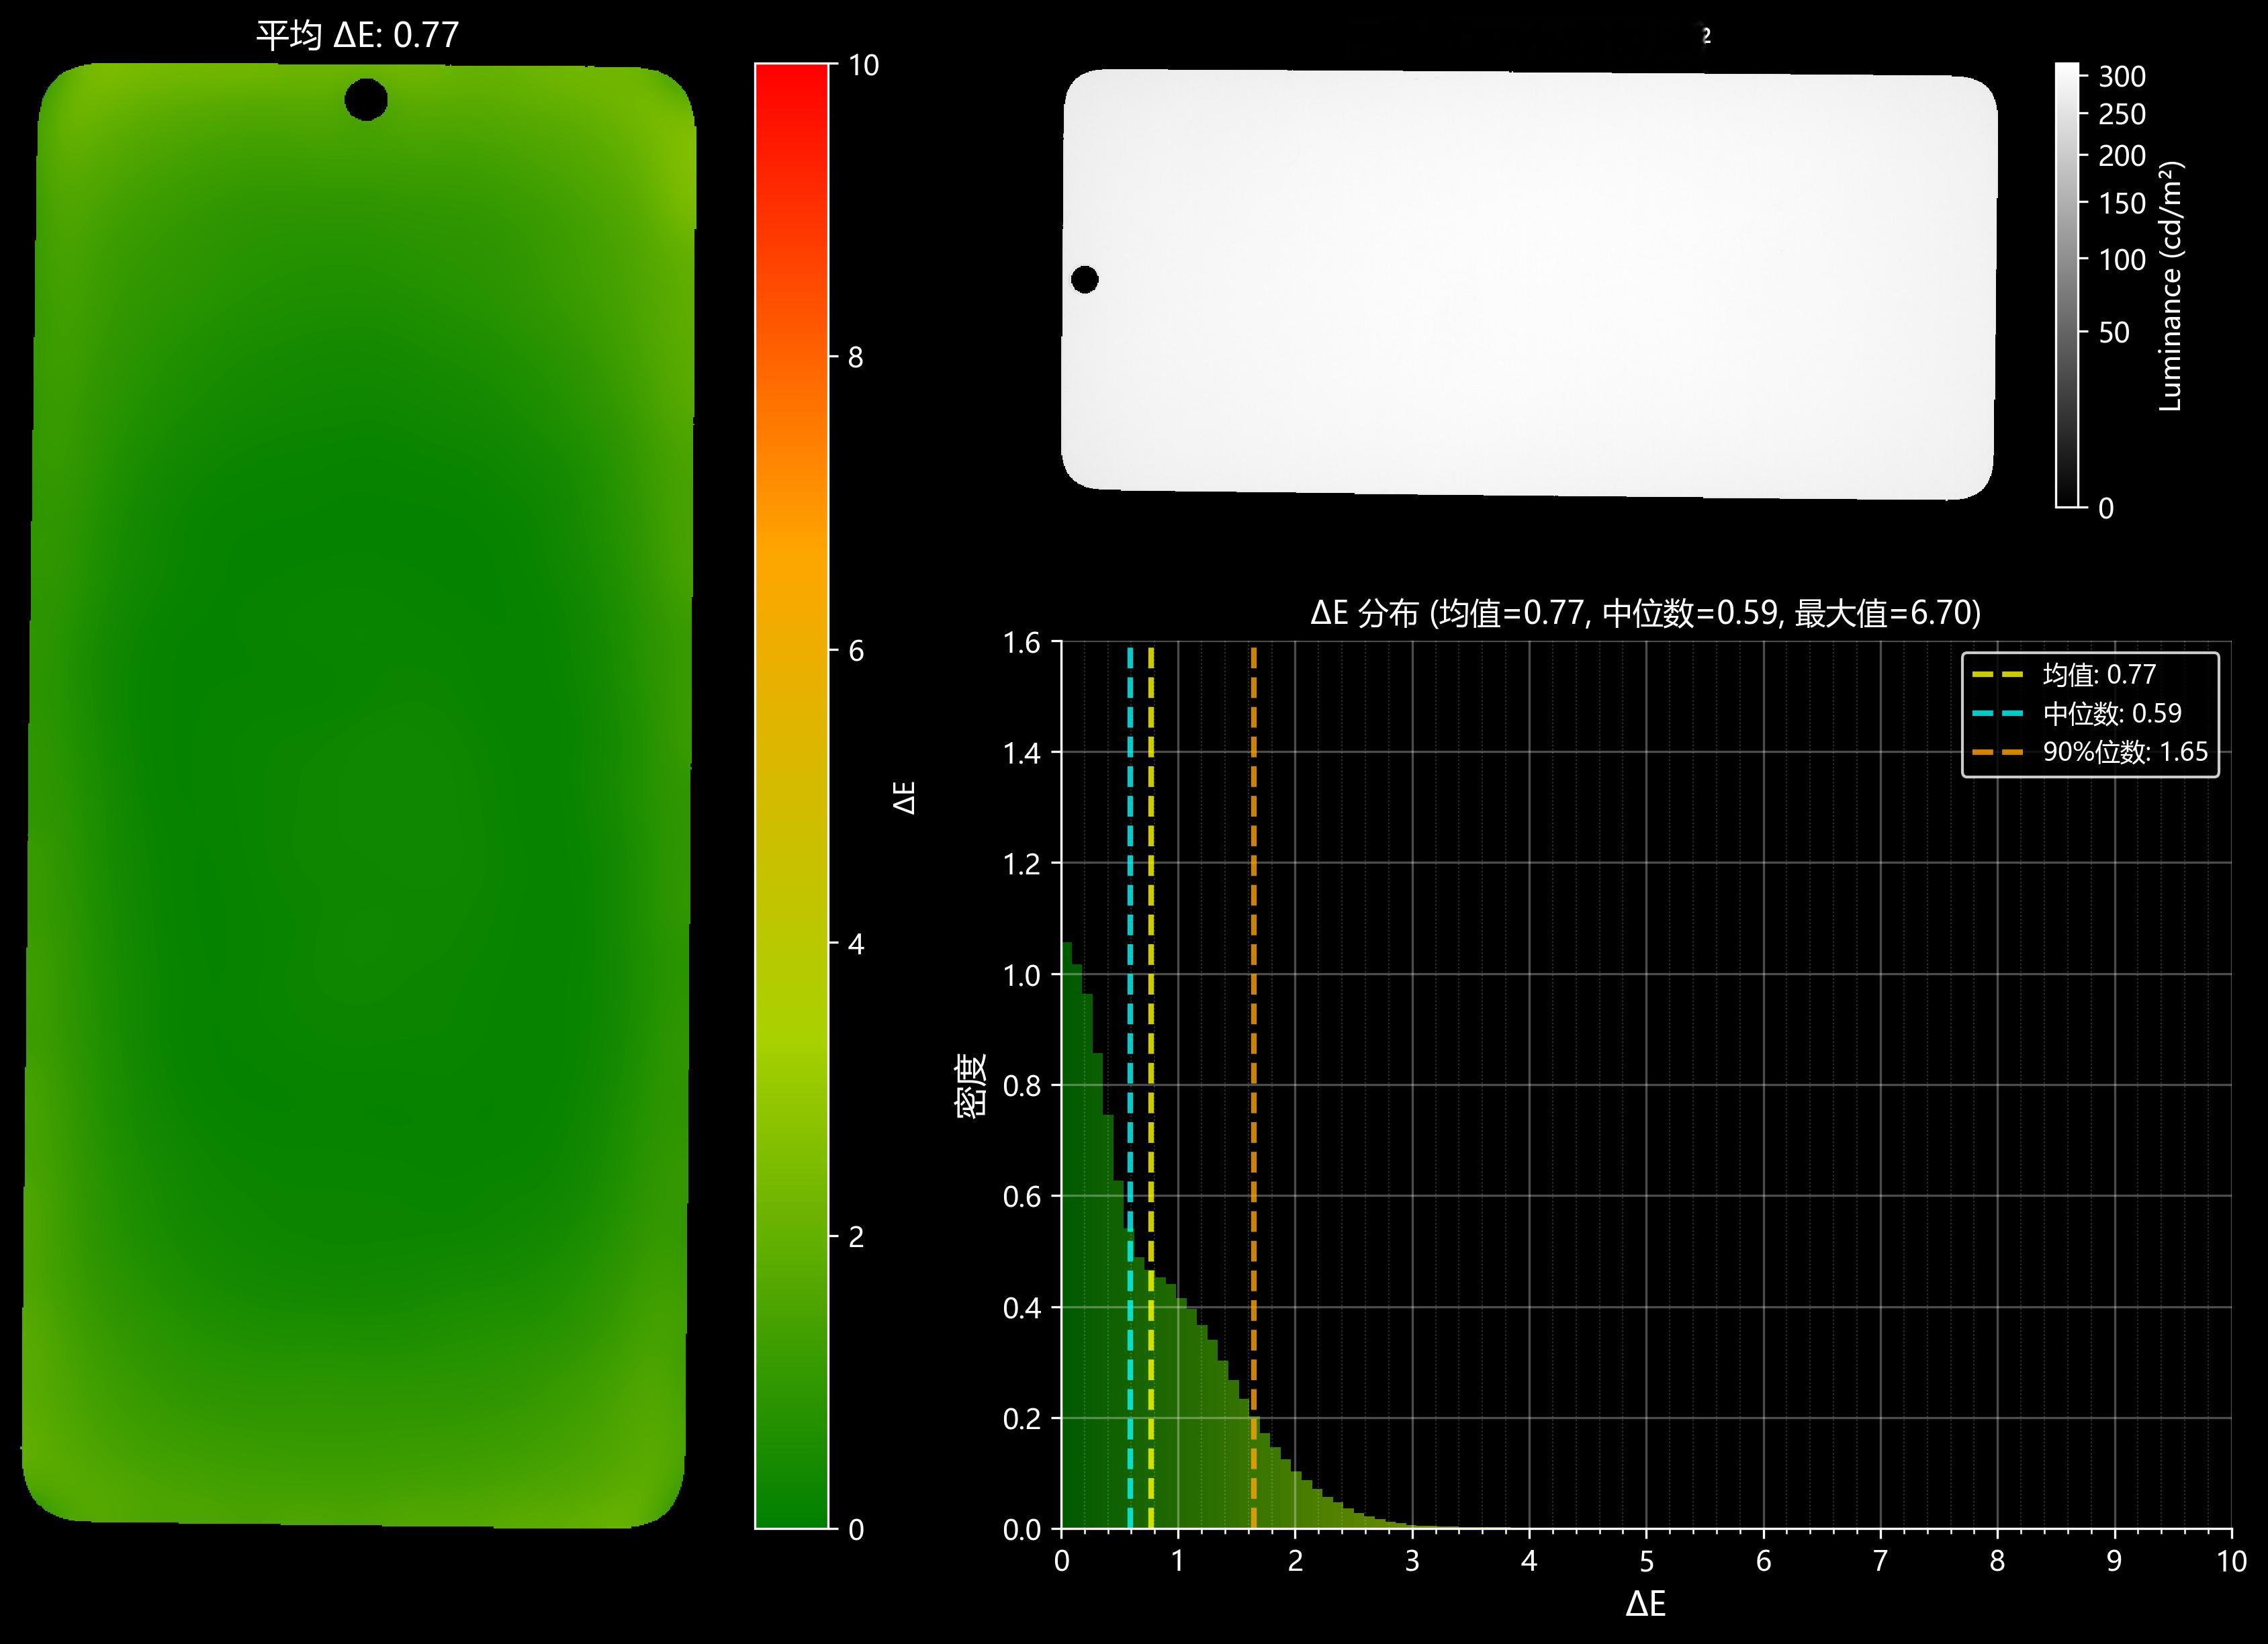Click the 密度 y-axis label
This screenshot has height=1644, width=2268.
coord(971,1086)
